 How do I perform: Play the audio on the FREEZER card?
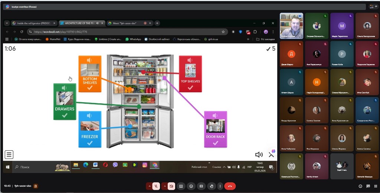coord(89,116)
